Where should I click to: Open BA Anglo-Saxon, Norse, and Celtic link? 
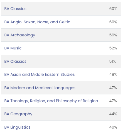click(x=37, y=22)
